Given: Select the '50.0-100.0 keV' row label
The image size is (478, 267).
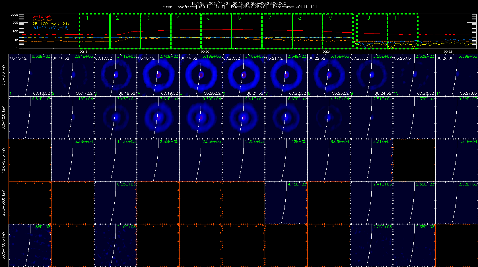Looking at the screenshot, I should 3,245.
